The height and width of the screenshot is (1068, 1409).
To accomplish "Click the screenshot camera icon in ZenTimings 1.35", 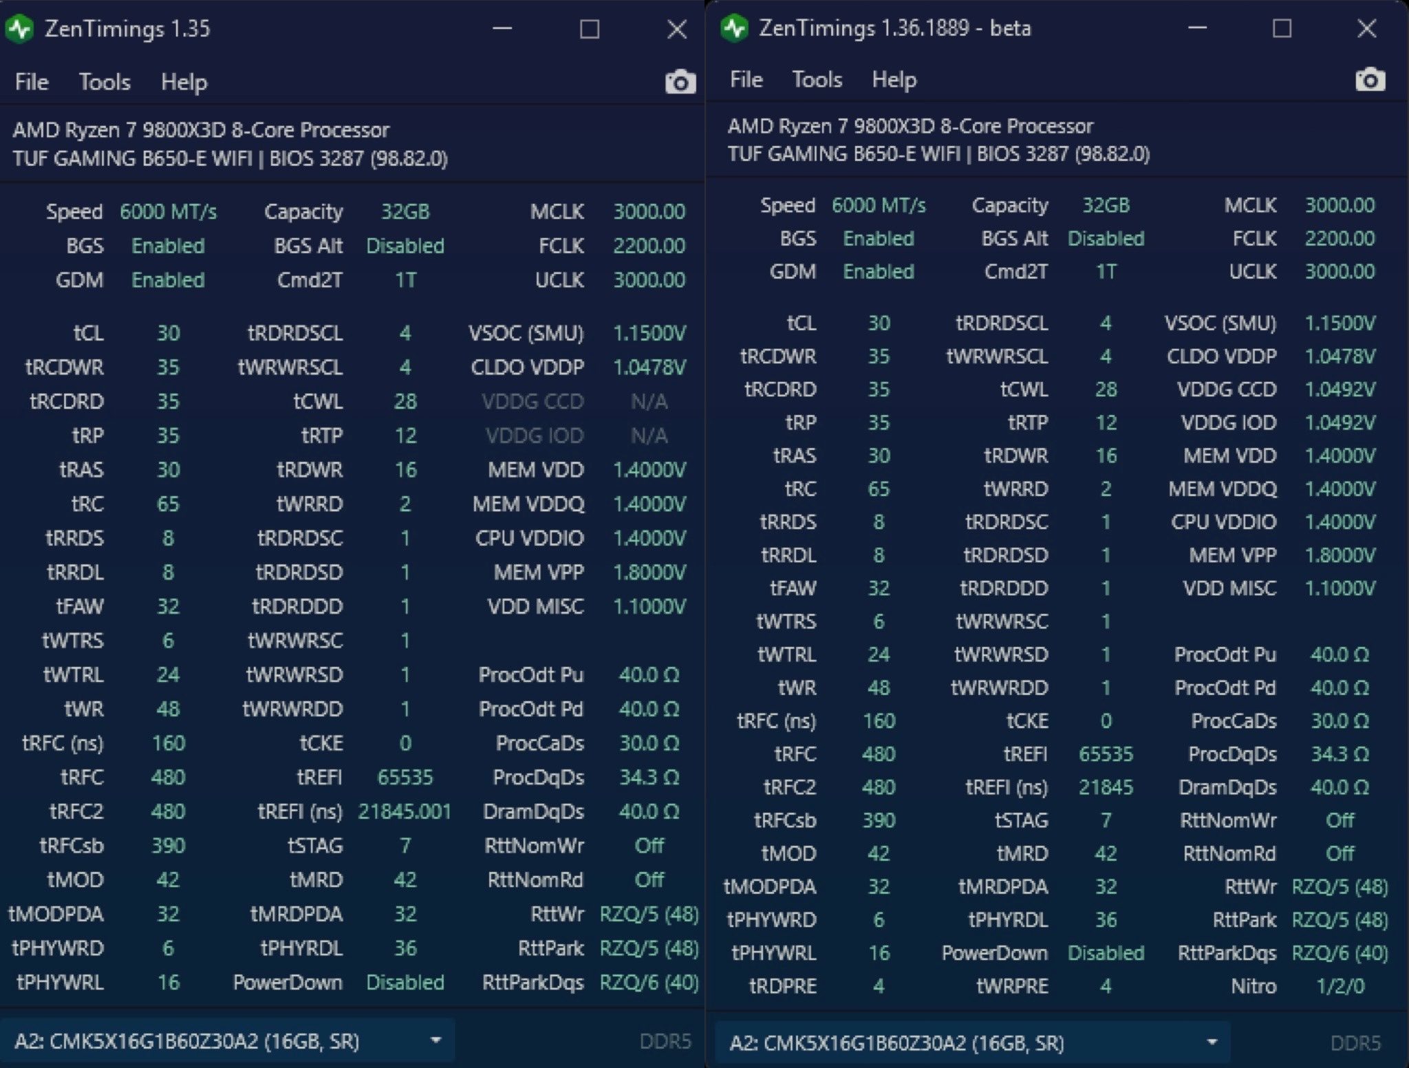I will click(x=680, y=83).
